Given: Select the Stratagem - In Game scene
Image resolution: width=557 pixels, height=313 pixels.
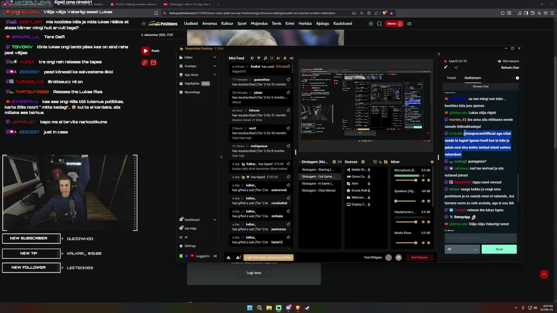Looking at the screenshot, I should click(x=320, y=183).
